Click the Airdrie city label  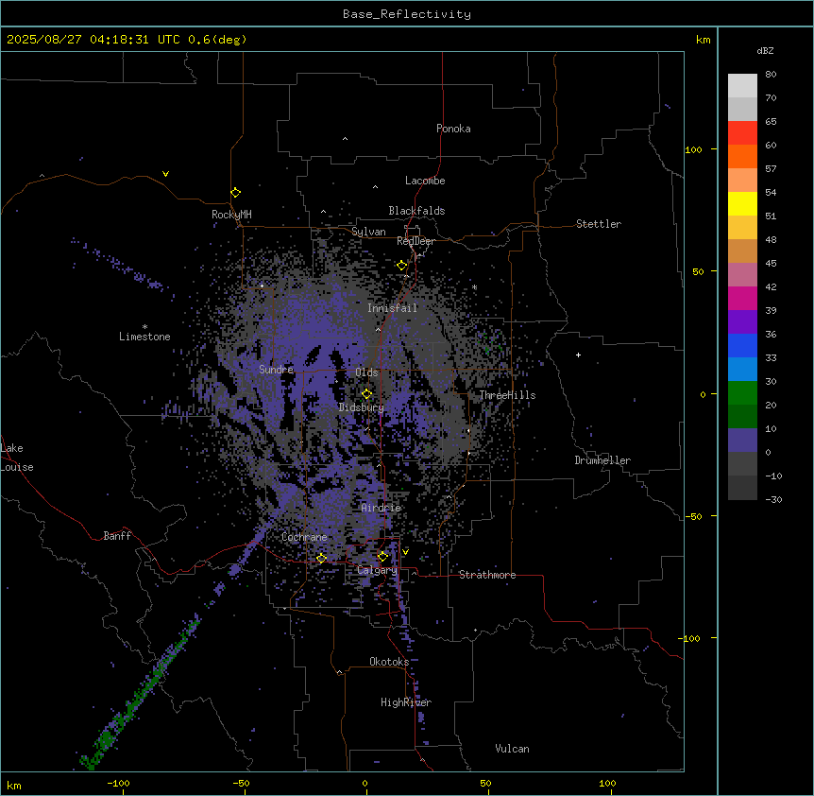[382, 508]
